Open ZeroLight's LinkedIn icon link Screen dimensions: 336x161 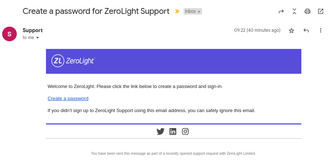tap(173, 131)
